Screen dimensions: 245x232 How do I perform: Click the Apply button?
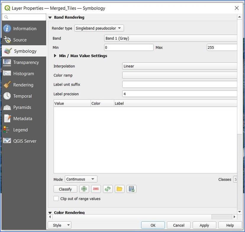pos(204,225)
